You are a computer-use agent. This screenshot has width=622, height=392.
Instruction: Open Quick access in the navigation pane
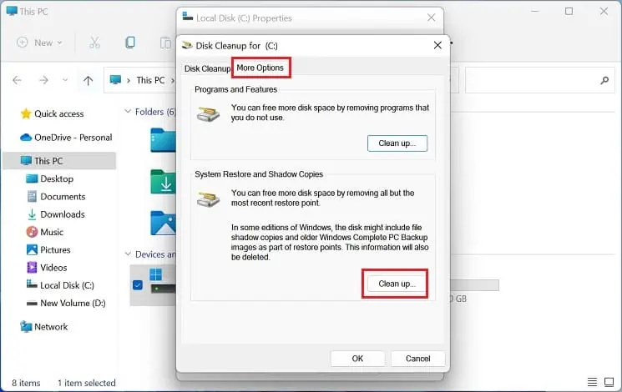coord(58,113)
